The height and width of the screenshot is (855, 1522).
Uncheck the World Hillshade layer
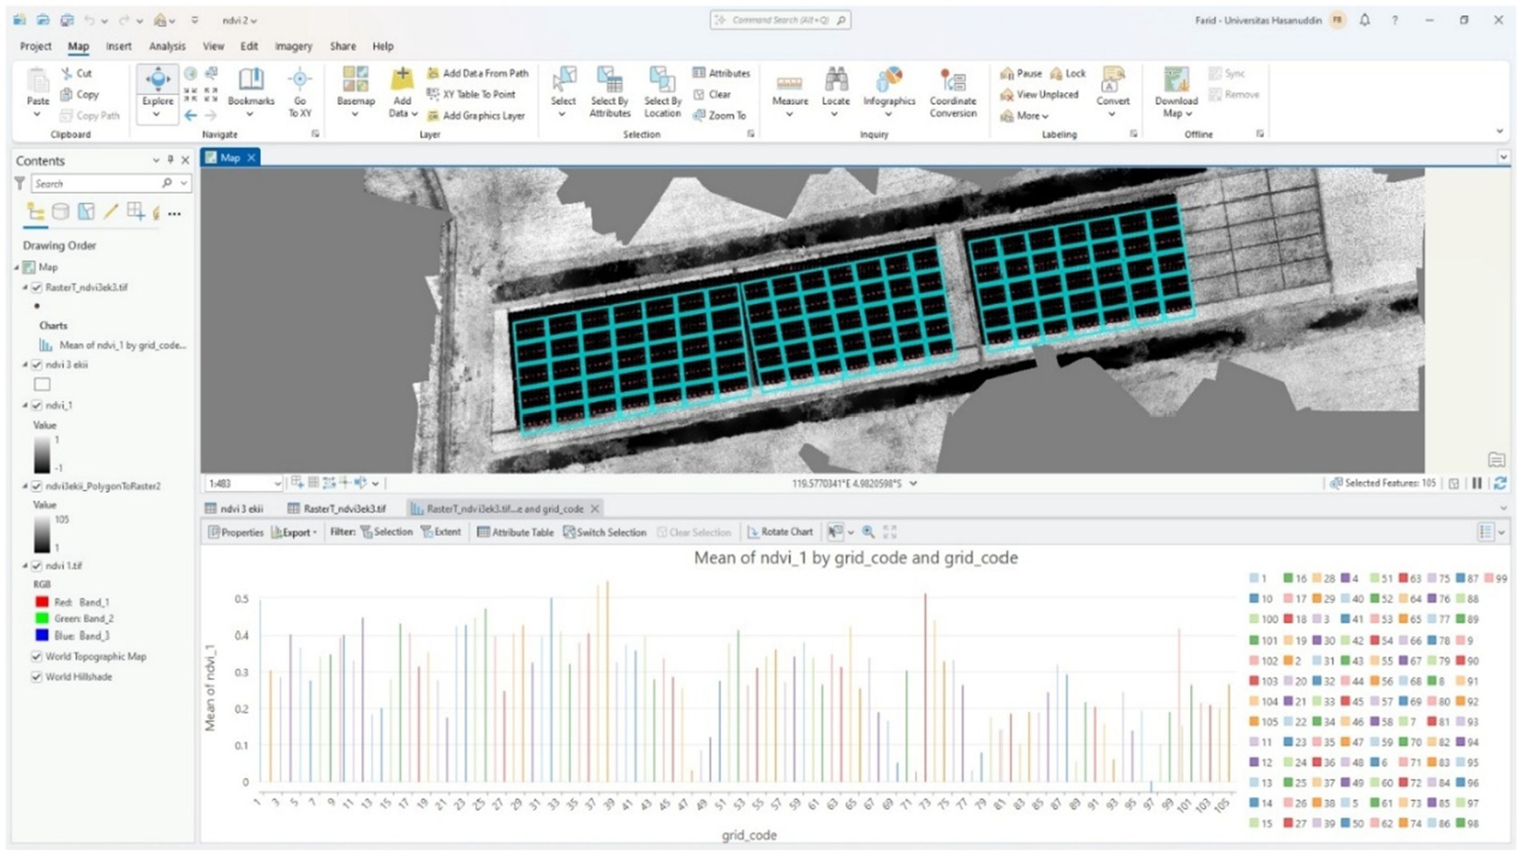pos(37,677)
